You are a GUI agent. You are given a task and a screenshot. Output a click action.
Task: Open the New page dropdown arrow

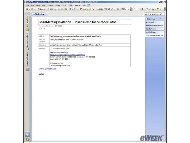tap(44, 9)
